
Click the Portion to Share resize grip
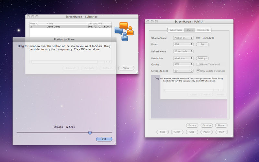(115, 144)
